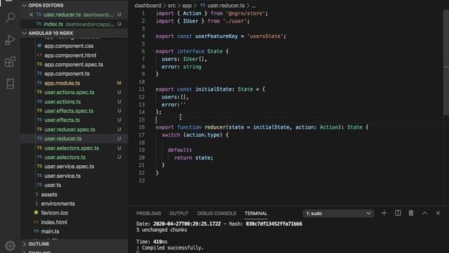Open the Search view in activity bar
The width and height of the screenshot is (449, 253).
(11, 18)
